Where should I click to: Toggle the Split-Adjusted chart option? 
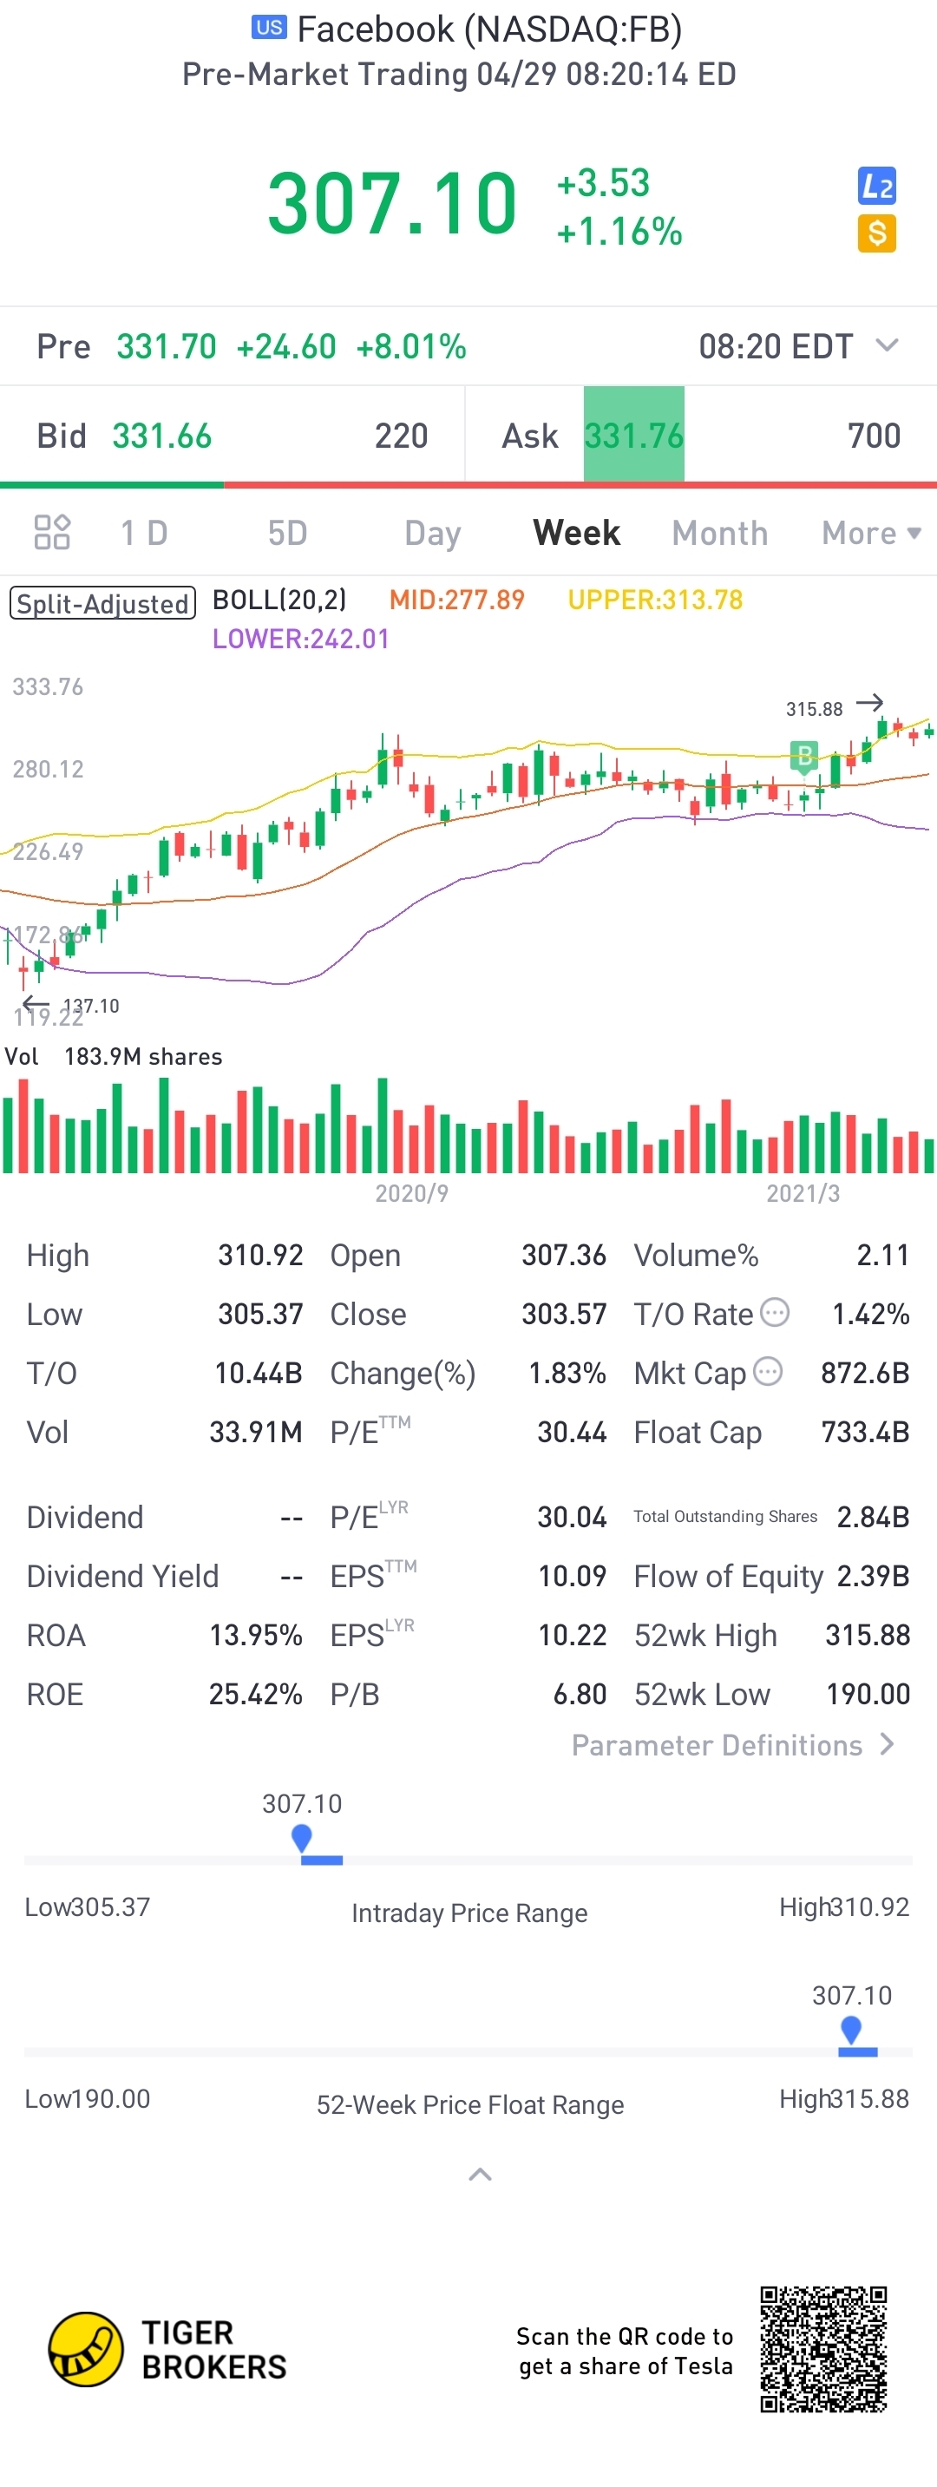point(102,603)
